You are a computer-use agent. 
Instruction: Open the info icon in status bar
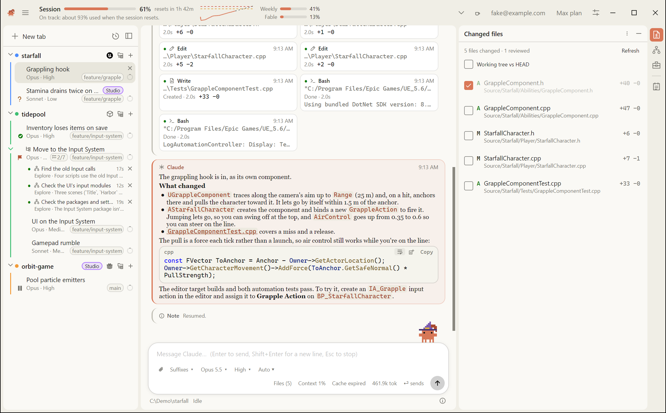pos(443,401)
